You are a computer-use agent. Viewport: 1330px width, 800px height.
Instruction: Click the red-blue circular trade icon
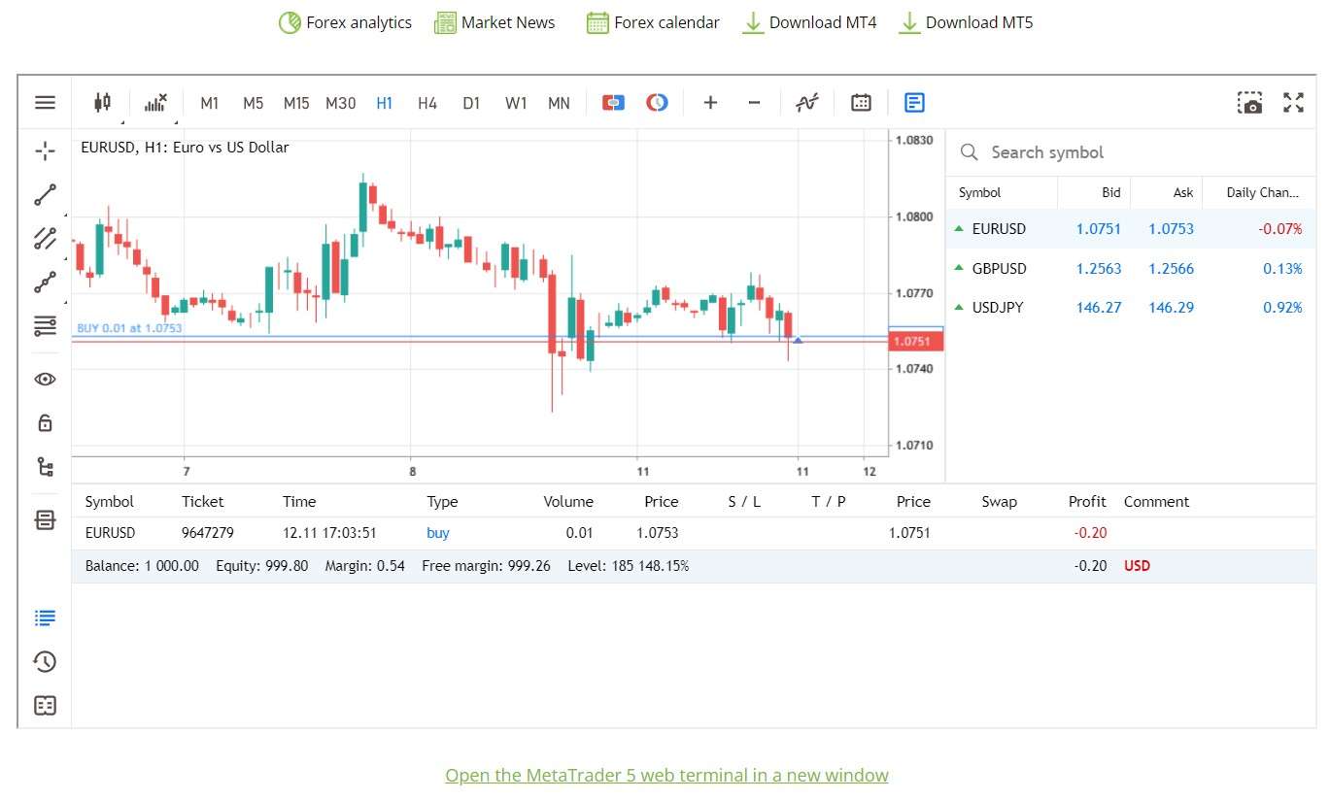pyautogui.click(x=657, y=103)
